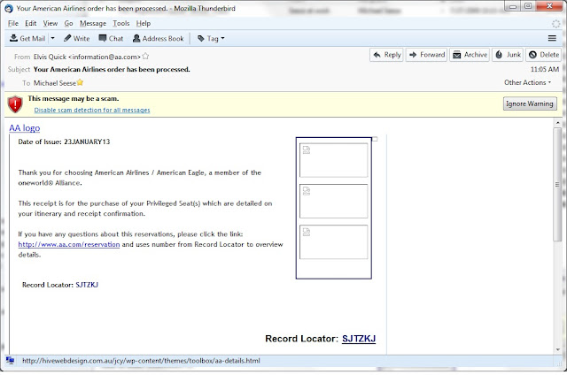Open the Chat toolbar button
This screenshot has width=567, height=375.
(x=111, y=38)
